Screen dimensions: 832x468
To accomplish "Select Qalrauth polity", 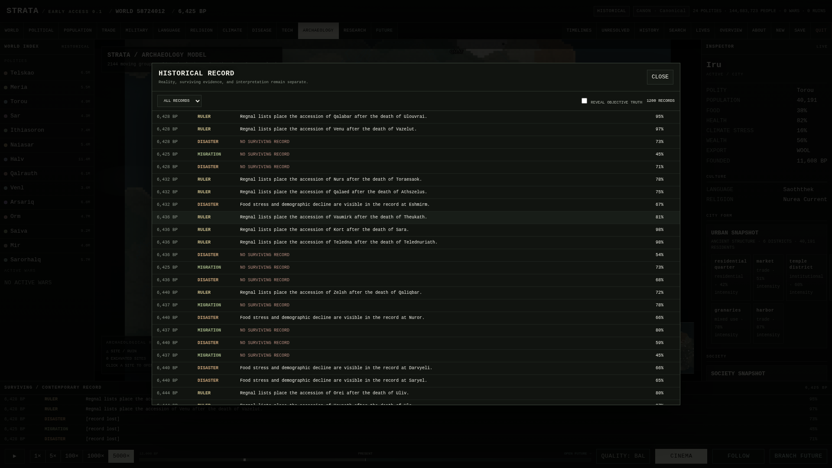I will click(x=47, y=173).
